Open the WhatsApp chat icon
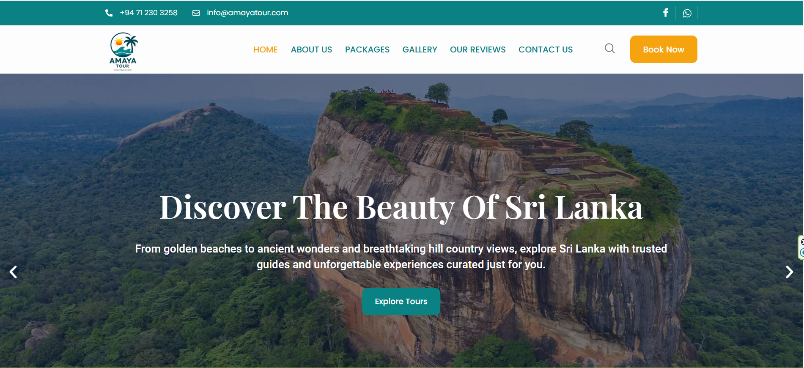The height and width of the screenshot is (368, 804). click(x=687, y=13)
